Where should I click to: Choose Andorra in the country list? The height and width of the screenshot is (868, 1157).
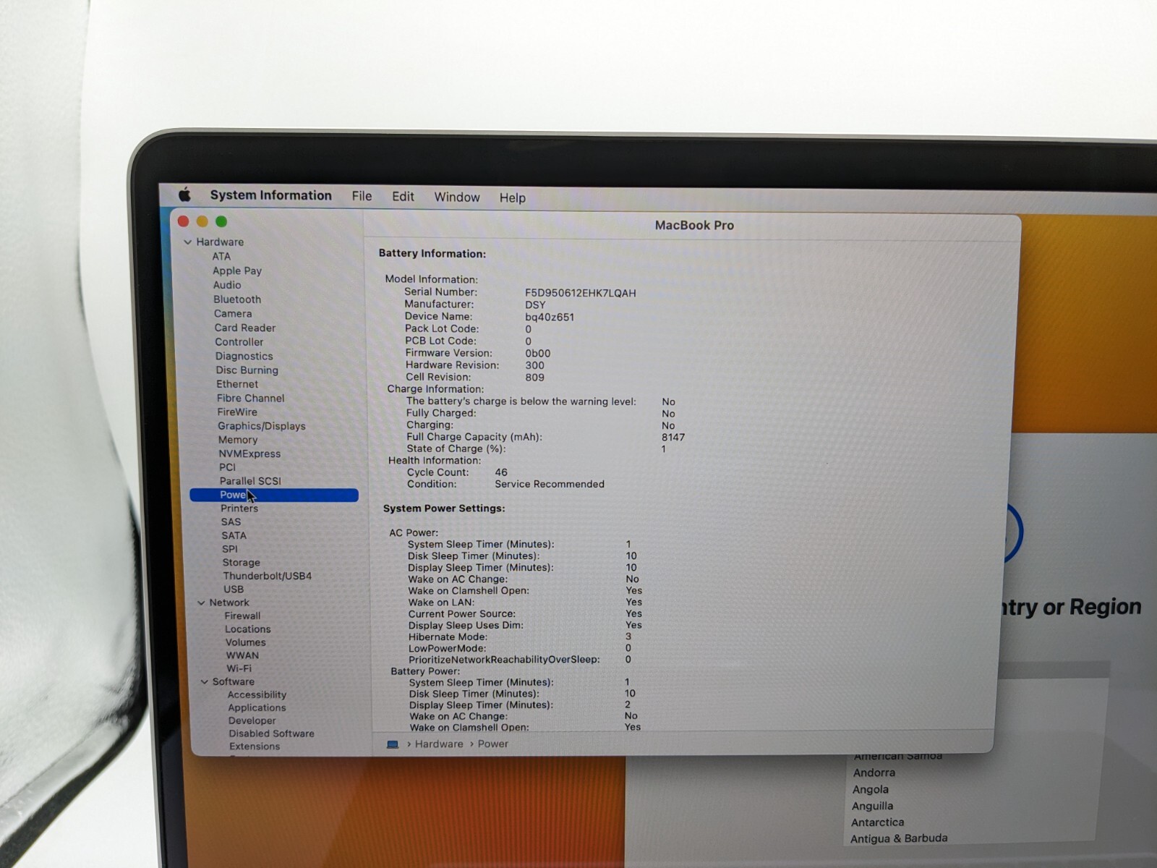pos(874,773)
